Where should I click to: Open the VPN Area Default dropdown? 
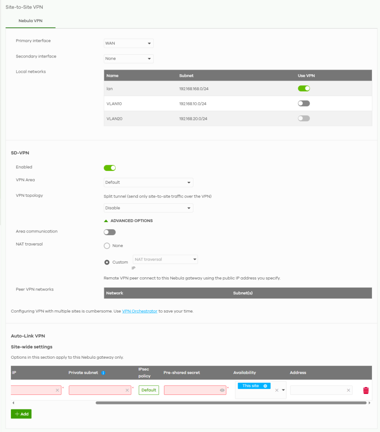(x=148, y=183)
